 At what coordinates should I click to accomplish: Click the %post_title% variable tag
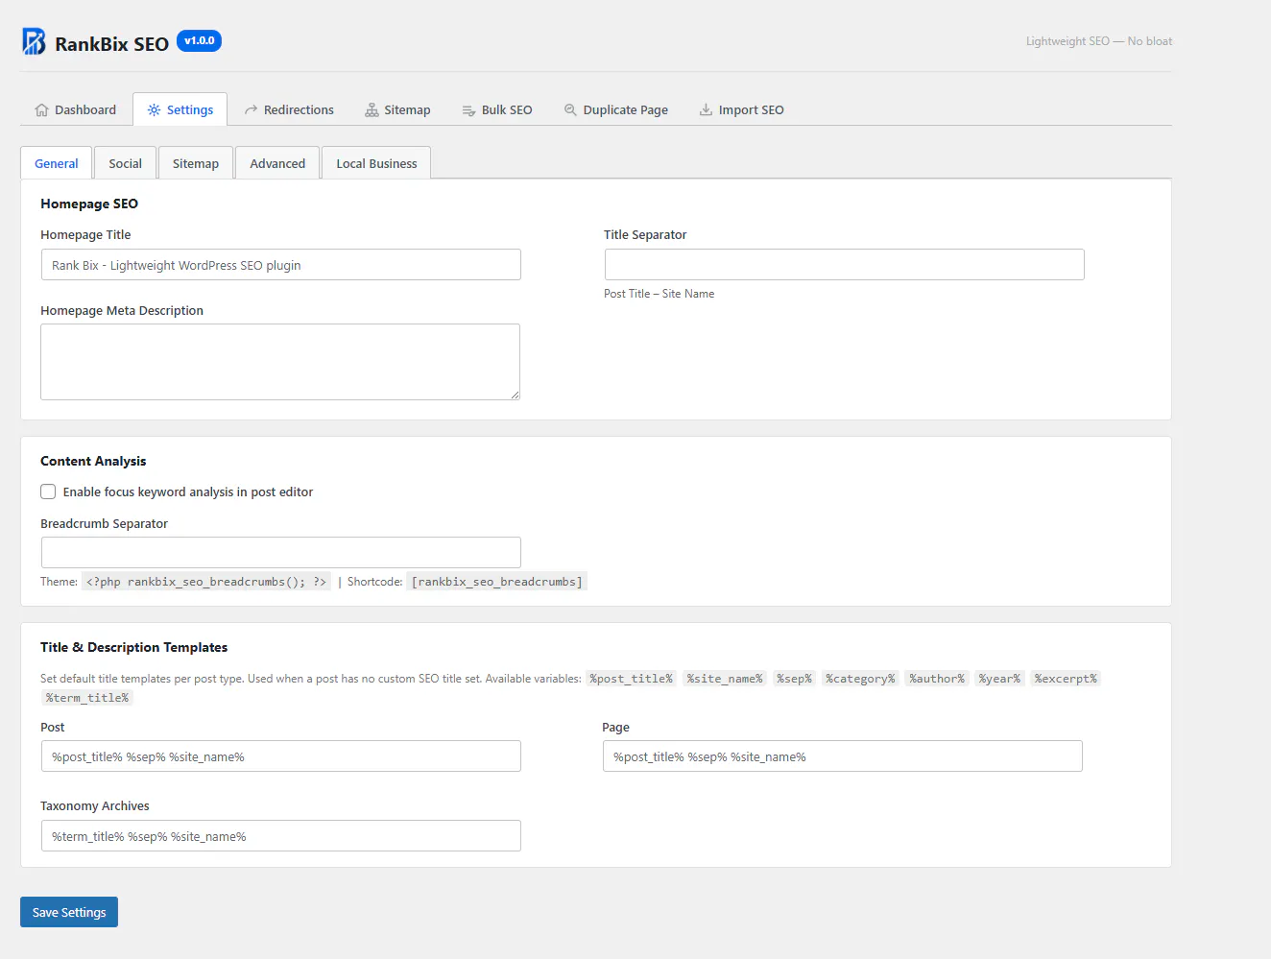631,679
